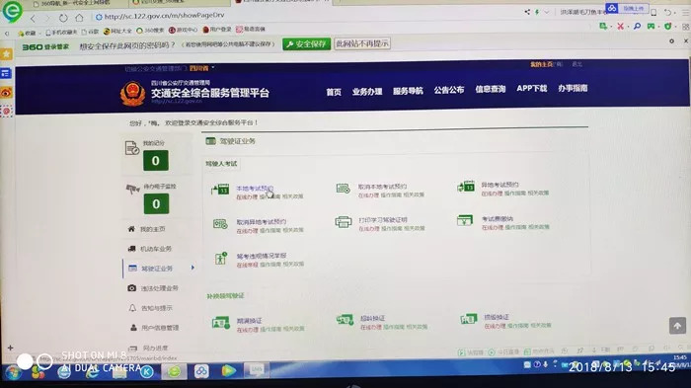Click the 驾考违规情况举报 person icon

pyautogui.click(x=221, y=258)
